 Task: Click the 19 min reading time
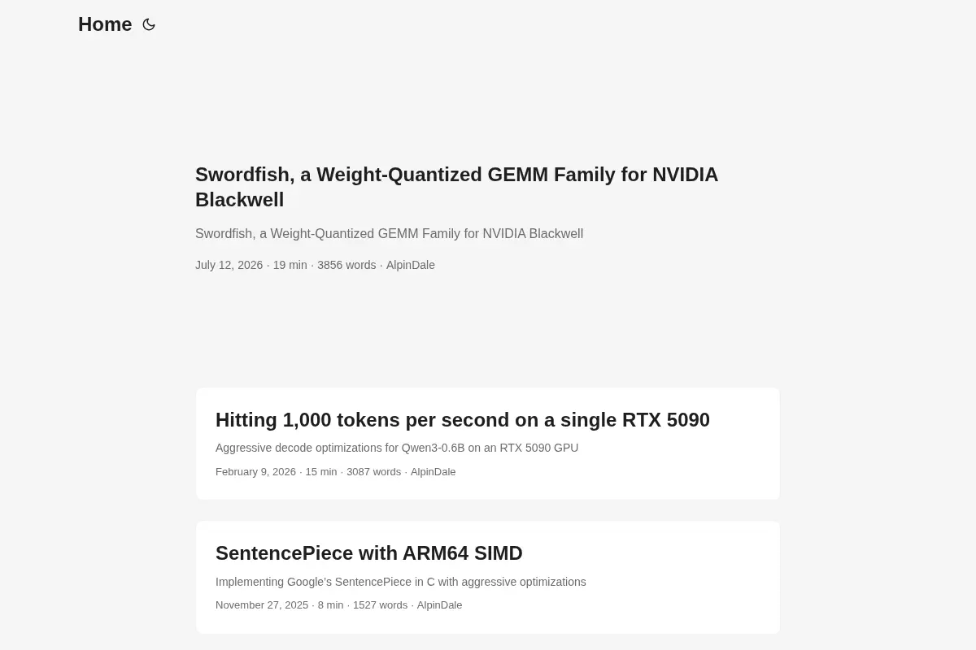(x=290, y=265)
